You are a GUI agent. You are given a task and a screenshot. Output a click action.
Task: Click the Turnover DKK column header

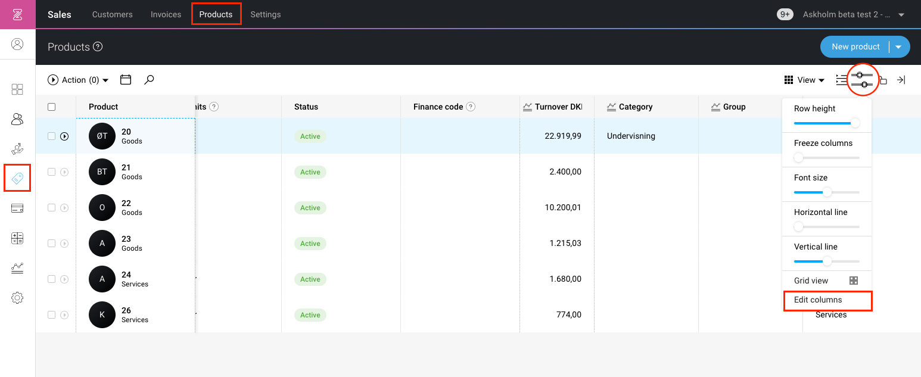tap(558, 107)
